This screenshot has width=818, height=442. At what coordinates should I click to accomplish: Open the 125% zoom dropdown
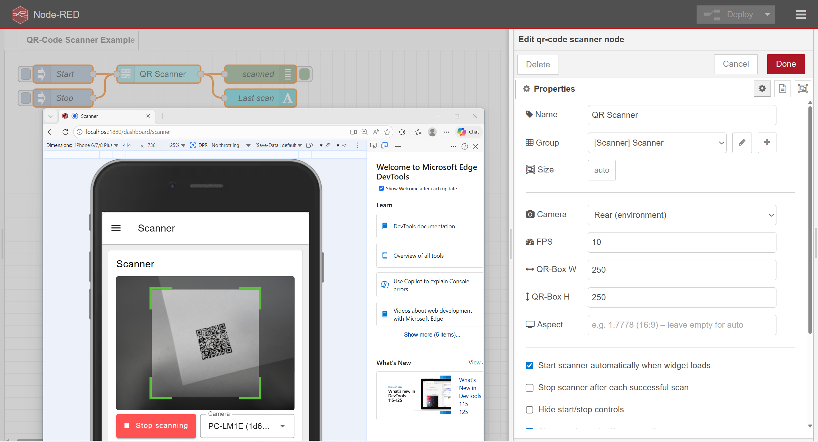coord(176,145)
